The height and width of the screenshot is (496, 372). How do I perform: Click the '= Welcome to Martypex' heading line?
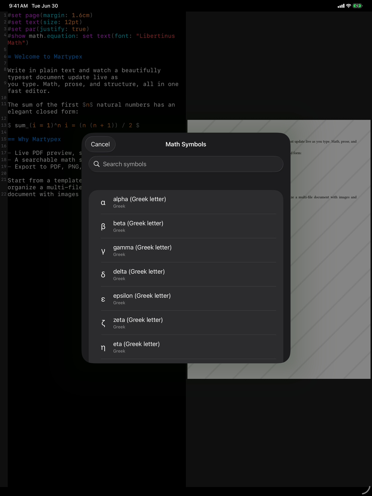tap(45, 57)
